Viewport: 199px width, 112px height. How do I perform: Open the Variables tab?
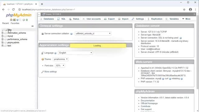172,19
